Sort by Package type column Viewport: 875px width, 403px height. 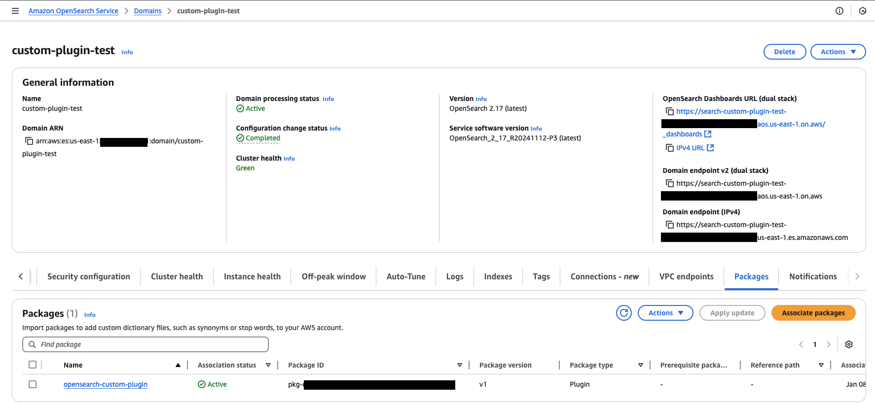point(641,365)
